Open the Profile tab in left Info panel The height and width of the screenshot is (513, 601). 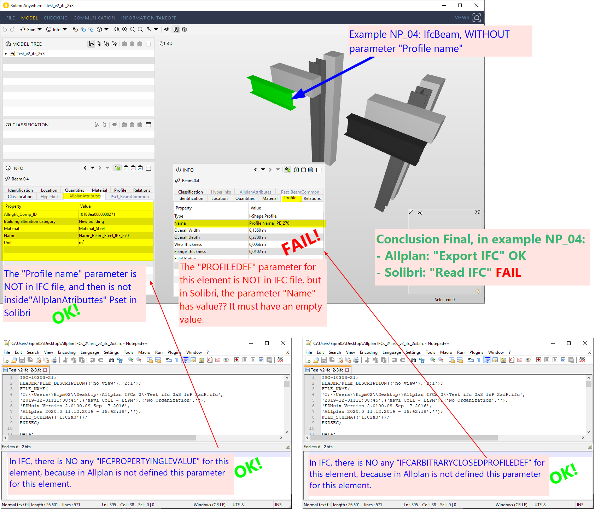click(x=120, y=190)
